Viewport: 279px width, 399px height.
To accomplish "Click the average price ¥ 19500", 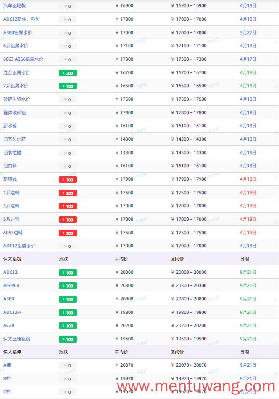I will pos(124,339).
